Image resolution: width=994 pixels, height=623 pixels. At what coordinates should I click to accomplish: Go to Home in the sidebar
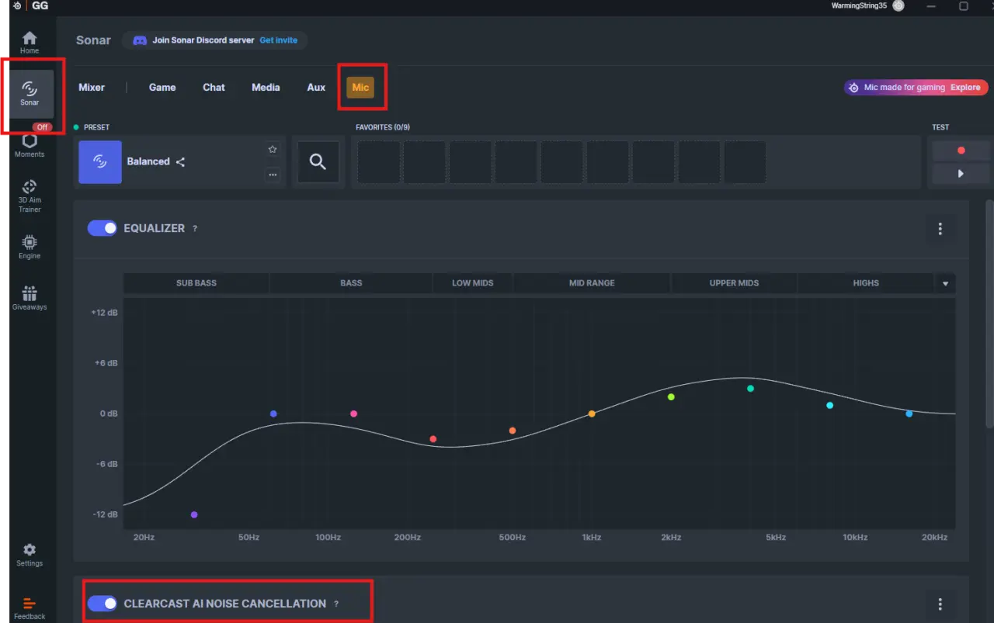(30, 42)
